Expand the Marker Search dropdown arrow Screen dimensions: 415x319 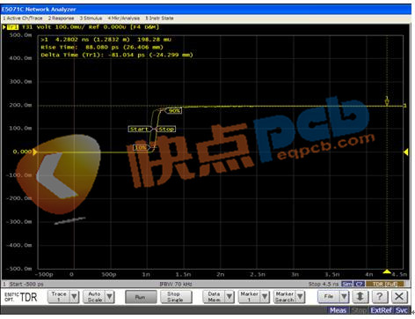click(x=300, y=297)
